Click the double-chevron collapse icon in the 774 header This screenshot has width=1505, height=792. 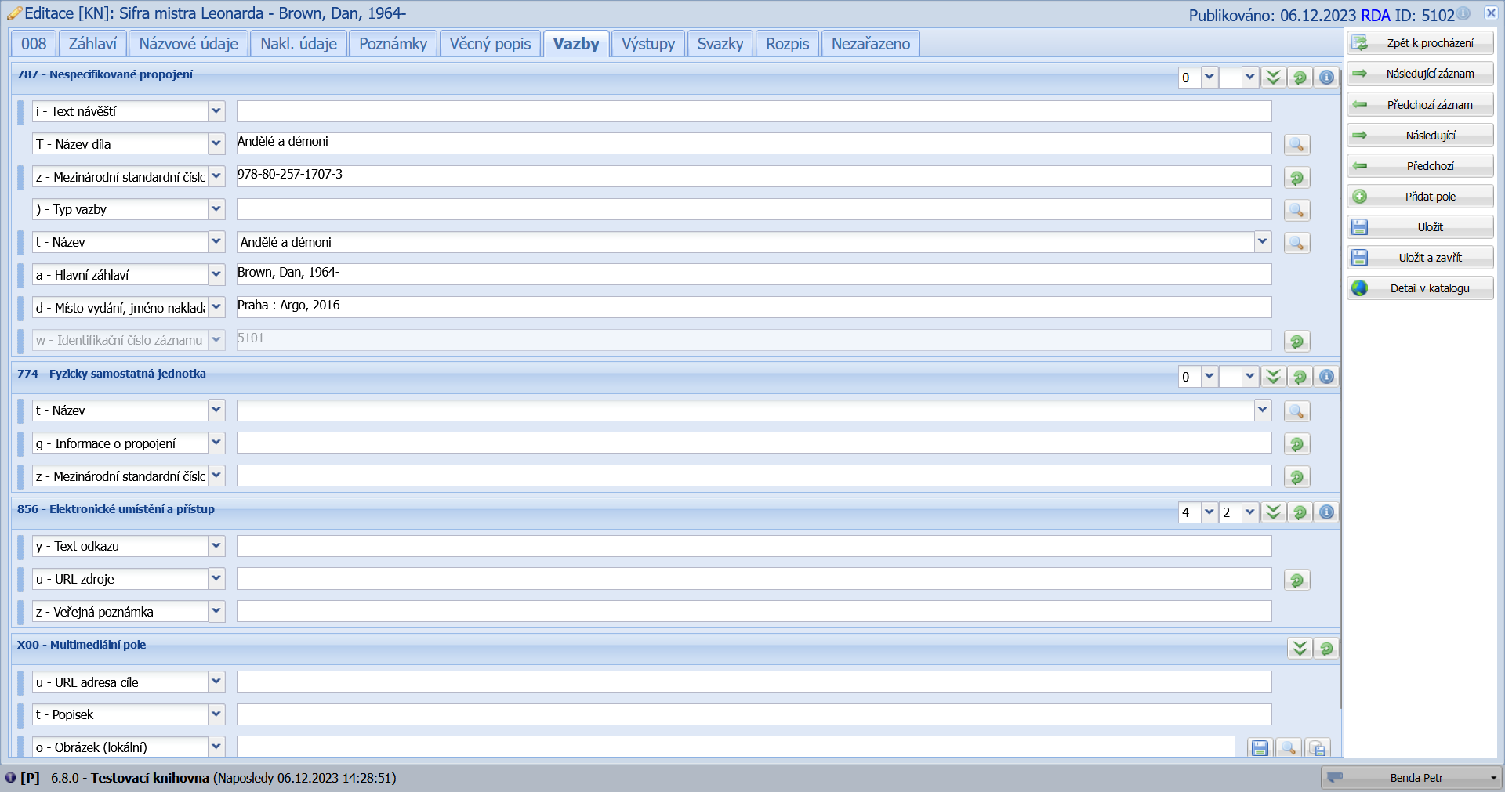tap(1273, 377)
